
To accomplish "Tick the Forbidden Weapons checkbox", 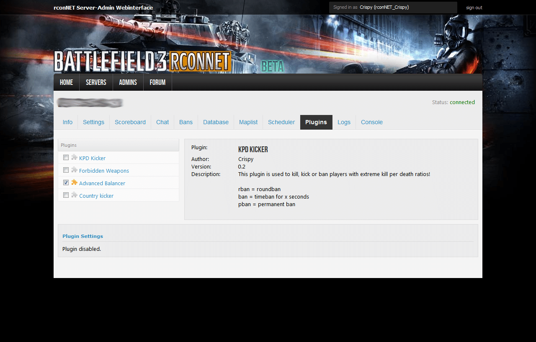I will (66, 170).
